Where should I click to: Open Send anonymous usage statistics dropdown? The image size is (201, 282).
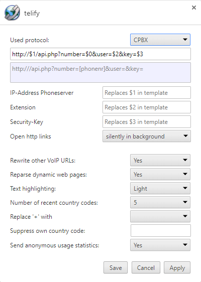[160, 245]
